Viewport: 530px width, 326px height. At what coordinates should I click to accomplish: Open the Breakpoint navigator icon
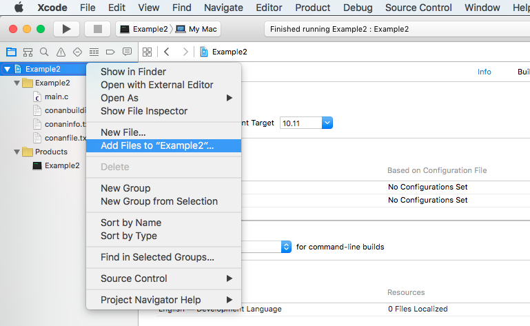pos(110,52)
